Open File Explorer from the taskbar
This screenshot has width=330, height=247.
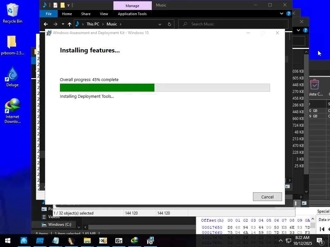click(x=87, y=241)
